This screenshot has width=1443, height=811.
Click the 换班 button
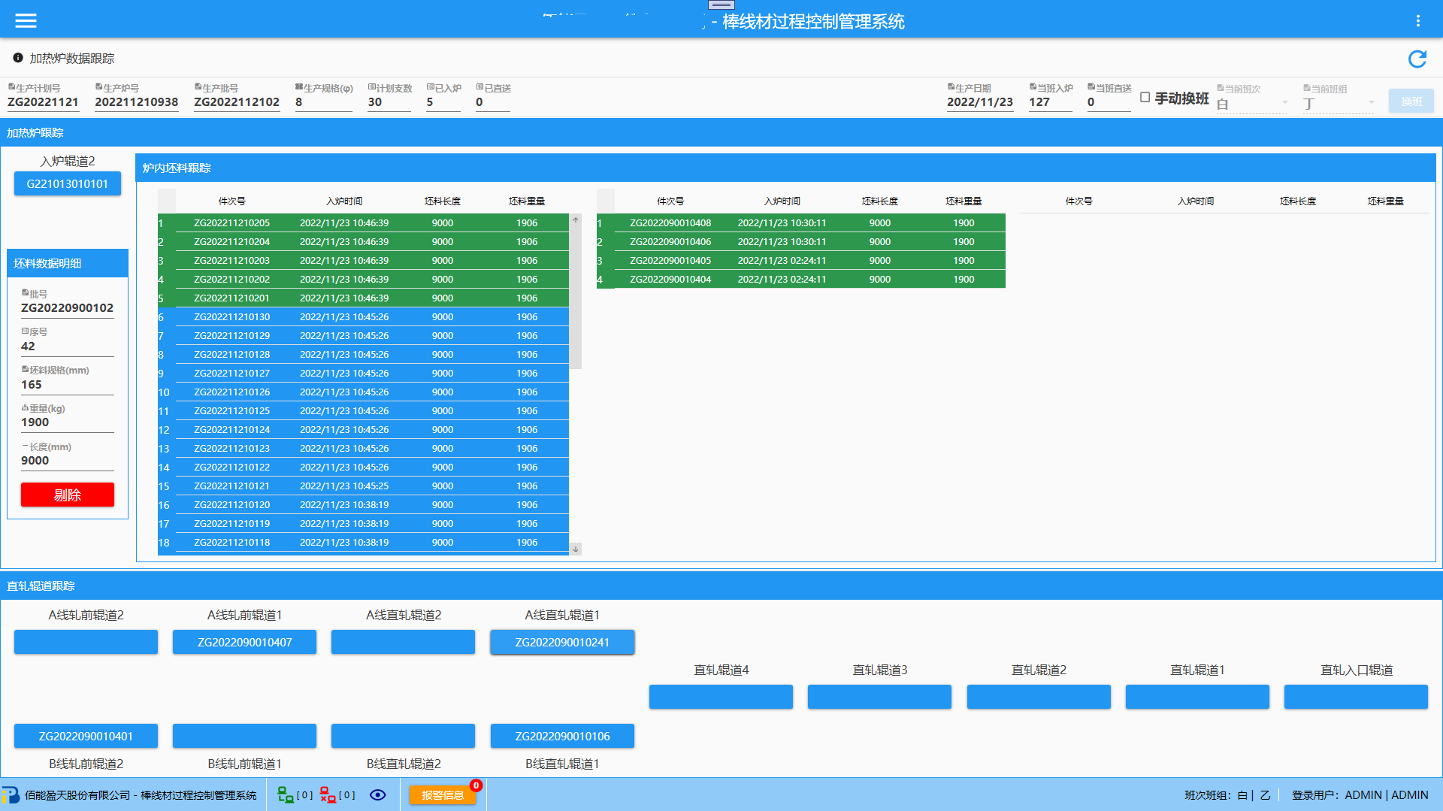tap(1411, 101)
